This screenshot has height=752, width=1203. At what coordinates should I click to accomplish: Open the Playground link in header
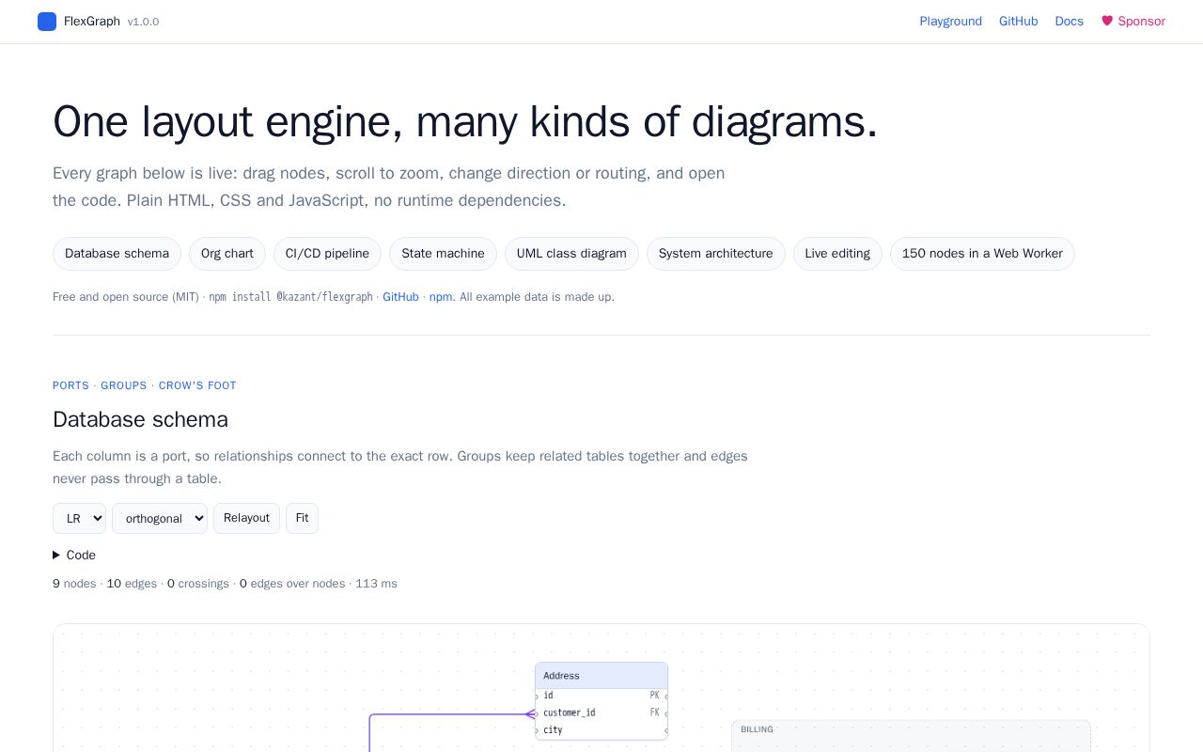pyautogui.click(x=950, y=21)
